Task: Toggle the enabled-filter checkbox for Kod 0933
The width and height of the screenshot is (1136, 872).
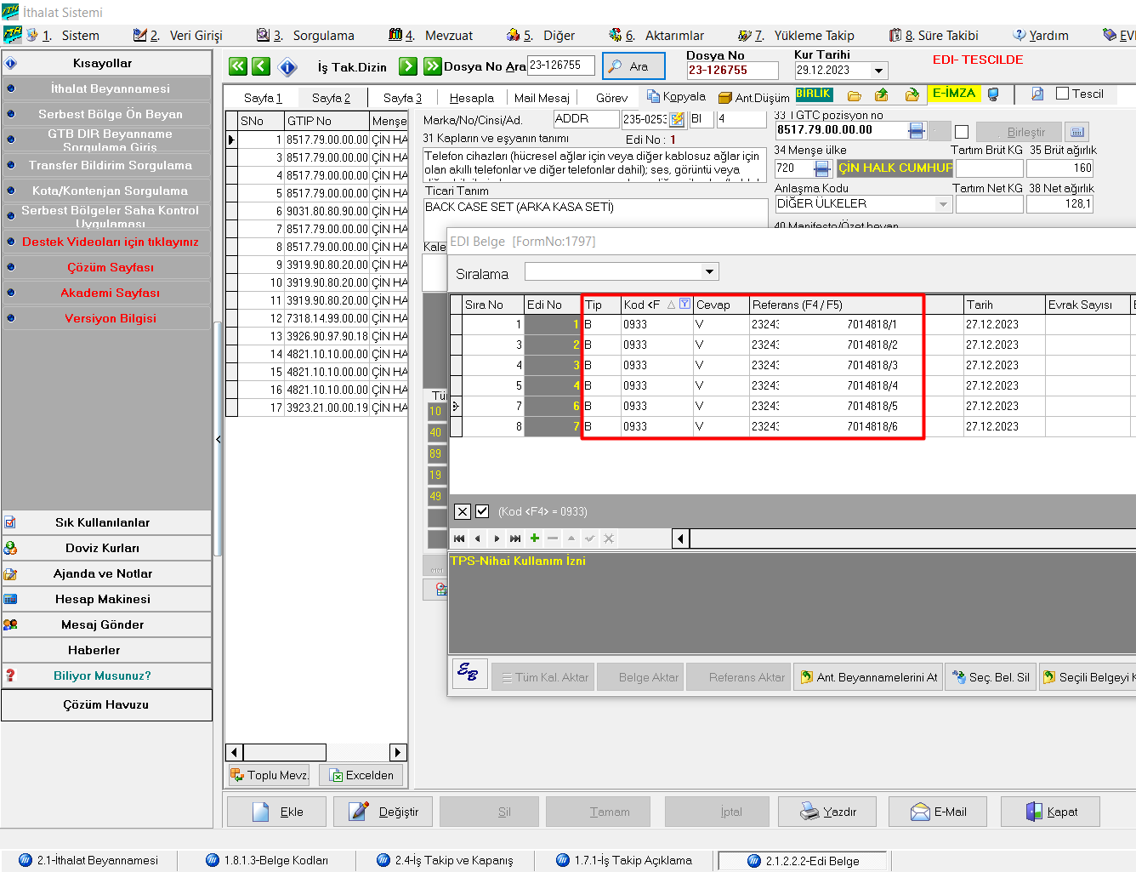Action: coord(482,511)
